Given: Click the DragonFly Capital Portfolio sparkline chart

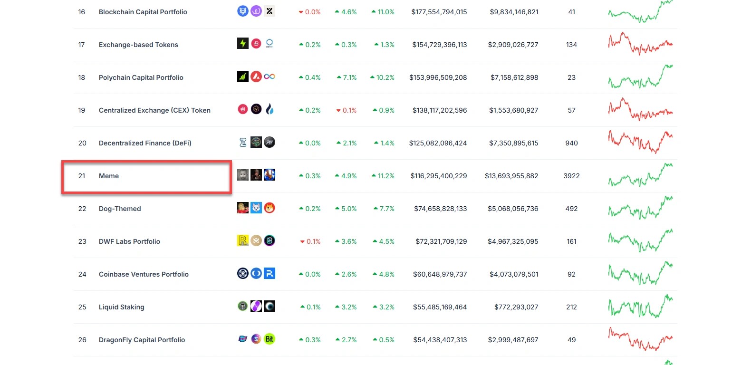Looking at the screenshot, I should tap(640, 339).
